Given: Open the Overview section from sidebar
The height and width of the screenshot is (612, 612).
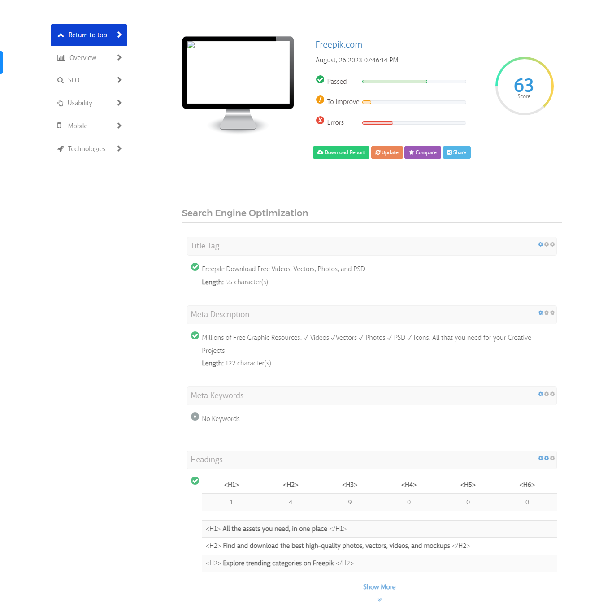Looking at the screenshot, I should tap(82, 57).
